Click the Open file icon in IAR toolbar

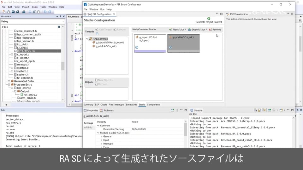point(9,12)
